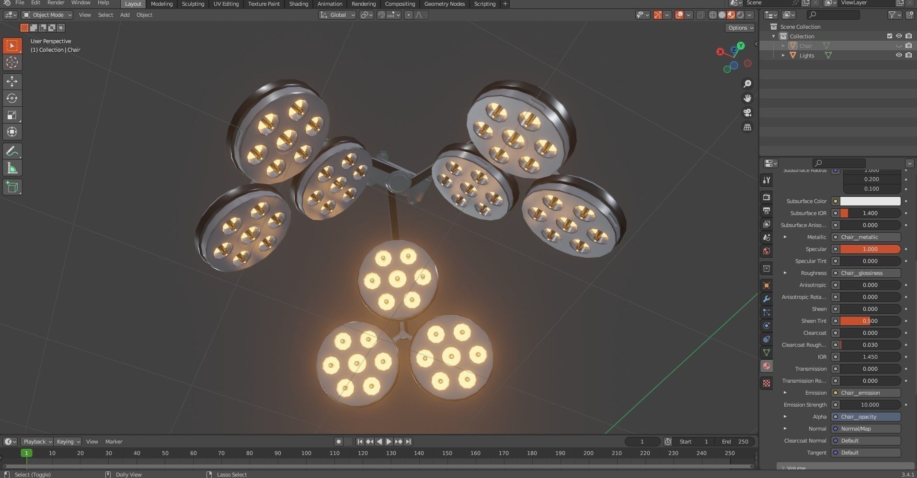Screen dimensions: 917x478
Task: Open the Playback dropdown in timeline
Action: coord(37,442)
